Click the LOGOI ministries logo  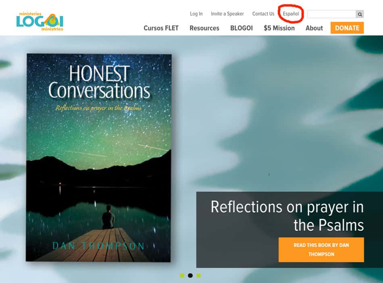[x=40, y=21]
